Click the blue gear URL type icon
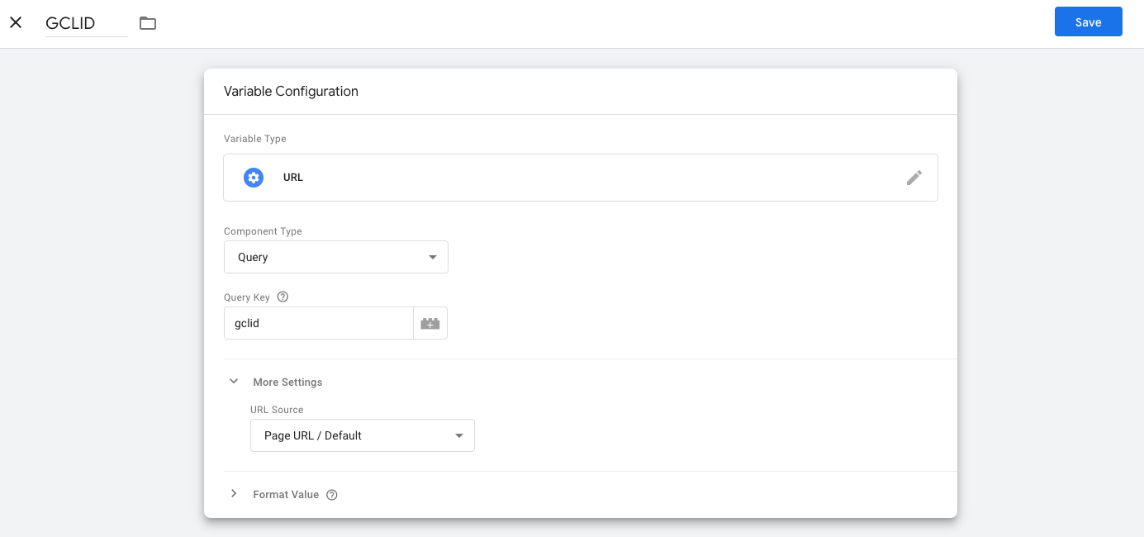This screenshot has height=537, width=1144. point(254,178)
